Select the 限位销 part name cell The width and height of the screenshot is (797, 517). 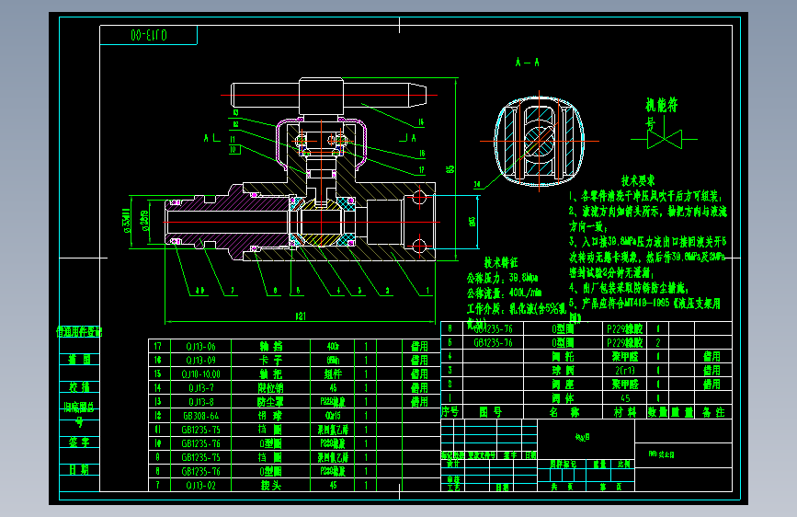click(x=271, y=388)
